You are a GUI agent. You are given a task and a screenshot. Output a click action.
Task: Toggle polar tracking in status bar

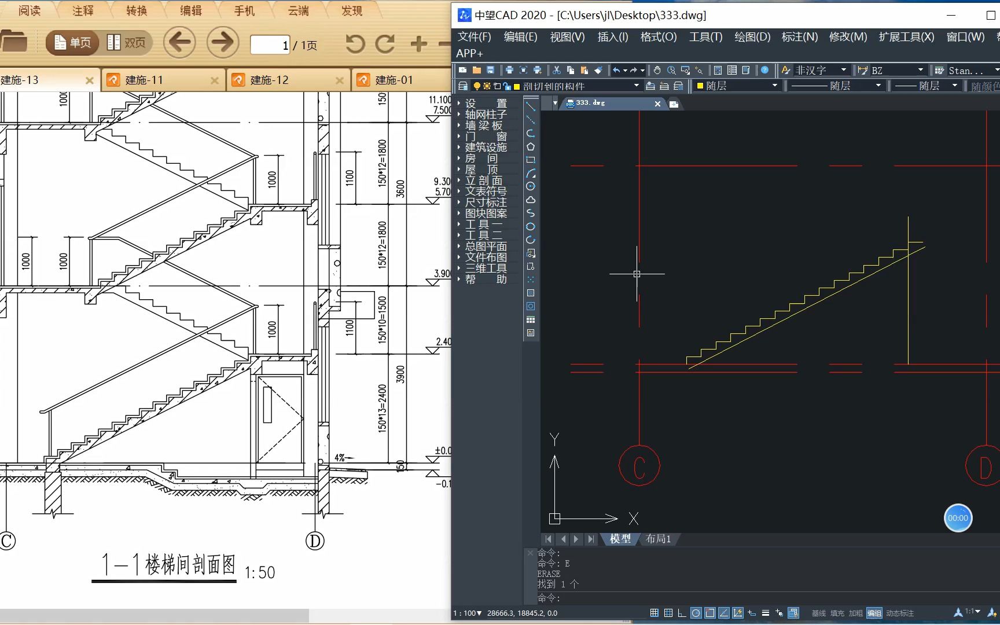(696, 613)
